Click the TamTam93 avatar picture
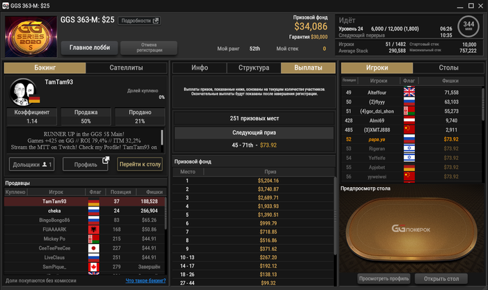Image resolution: width=488 pixels, height=290 pixels. pyautogui.click(x=24, y=92)
